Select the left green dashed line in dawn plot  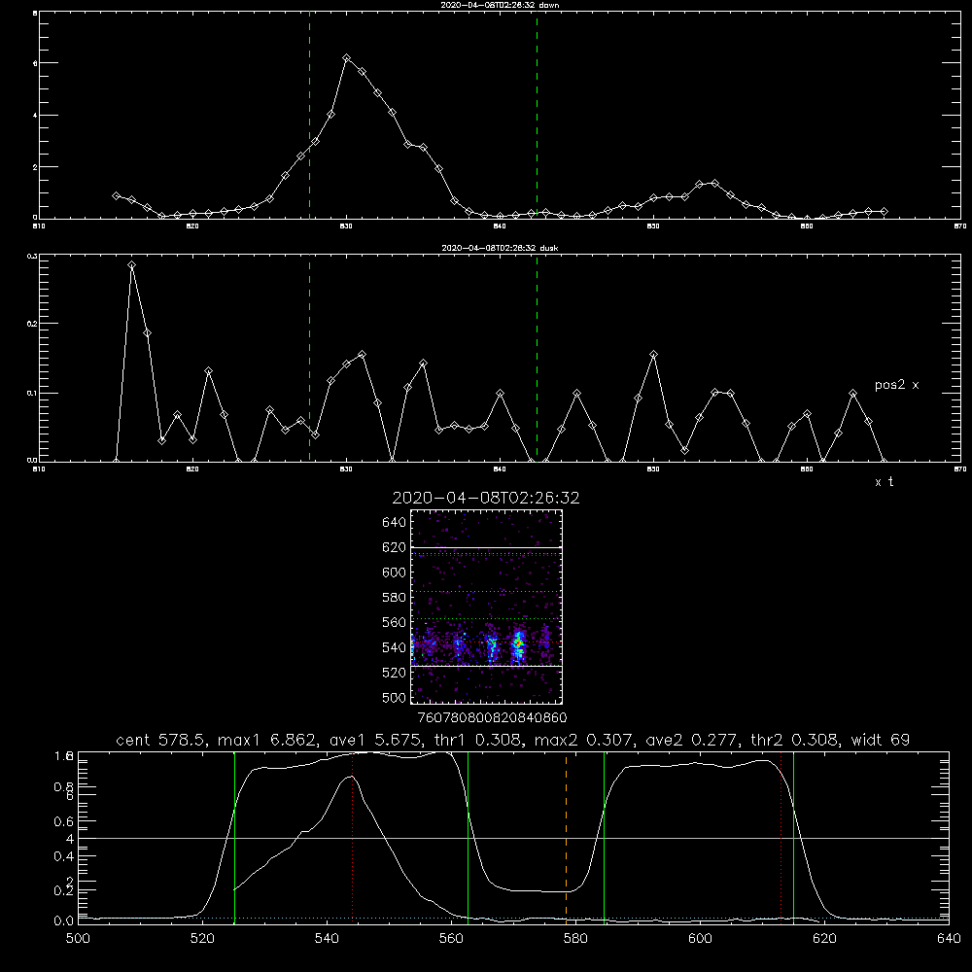[309, 116]
